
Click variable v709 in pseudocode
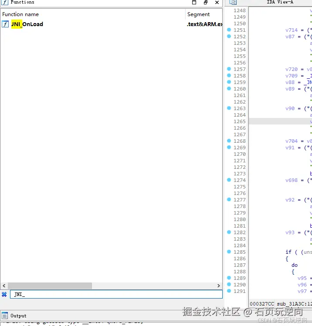pos(292,76)
